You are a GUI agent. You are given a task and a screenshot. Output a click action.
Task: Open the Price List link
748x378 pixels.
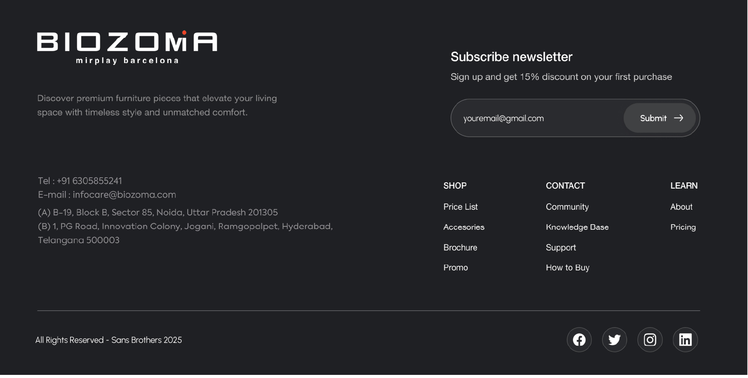point(460,207)
